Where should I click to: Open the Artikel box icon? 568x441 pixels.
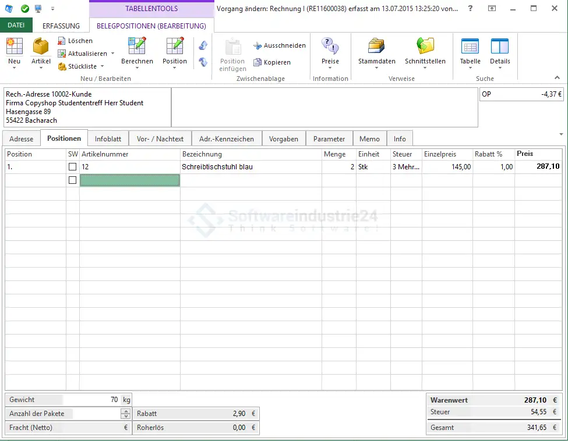tap(41, 47)
